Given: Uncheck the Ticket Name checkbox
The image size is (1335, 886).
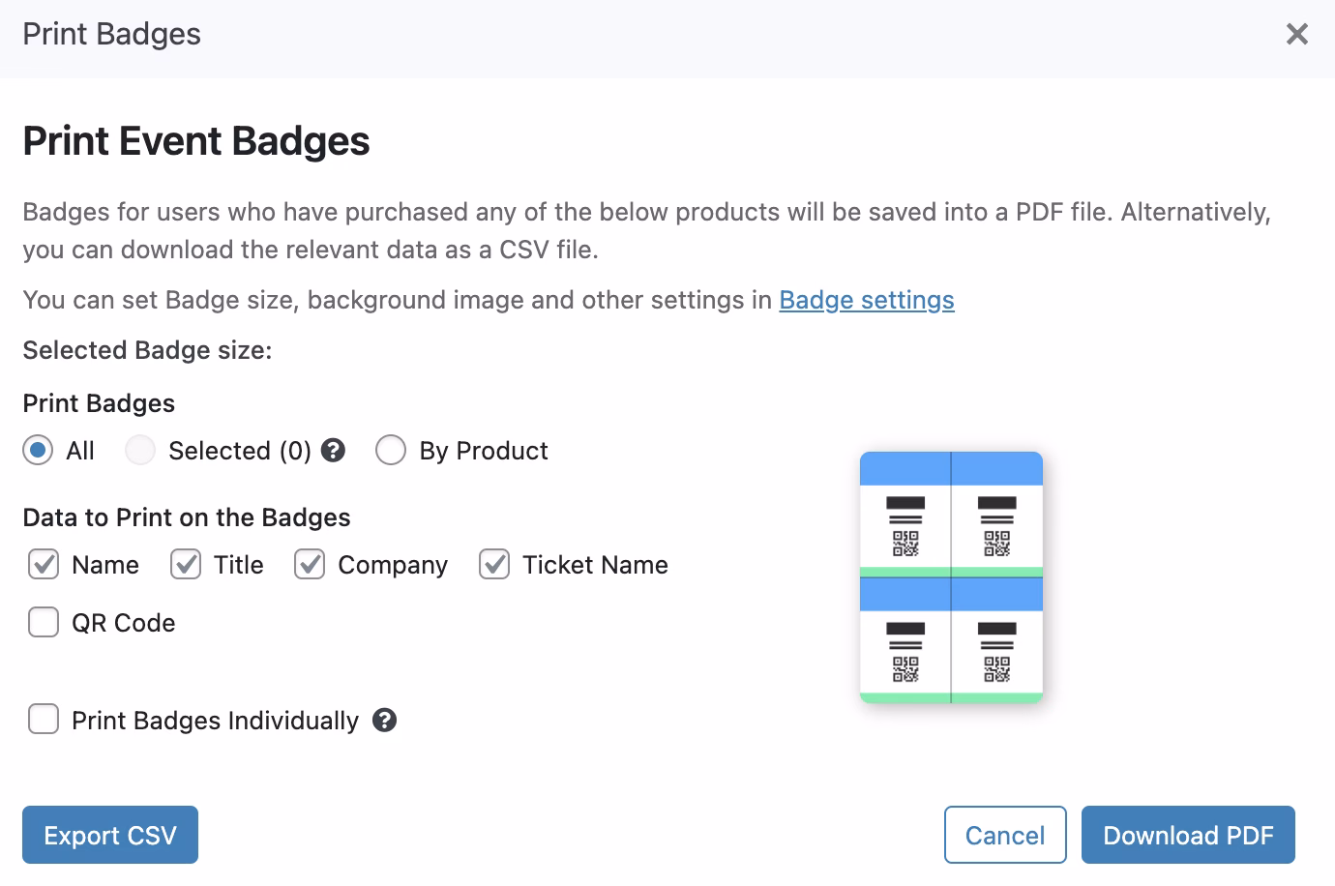Looking at the screenshot, I should [x=494, y=565].
